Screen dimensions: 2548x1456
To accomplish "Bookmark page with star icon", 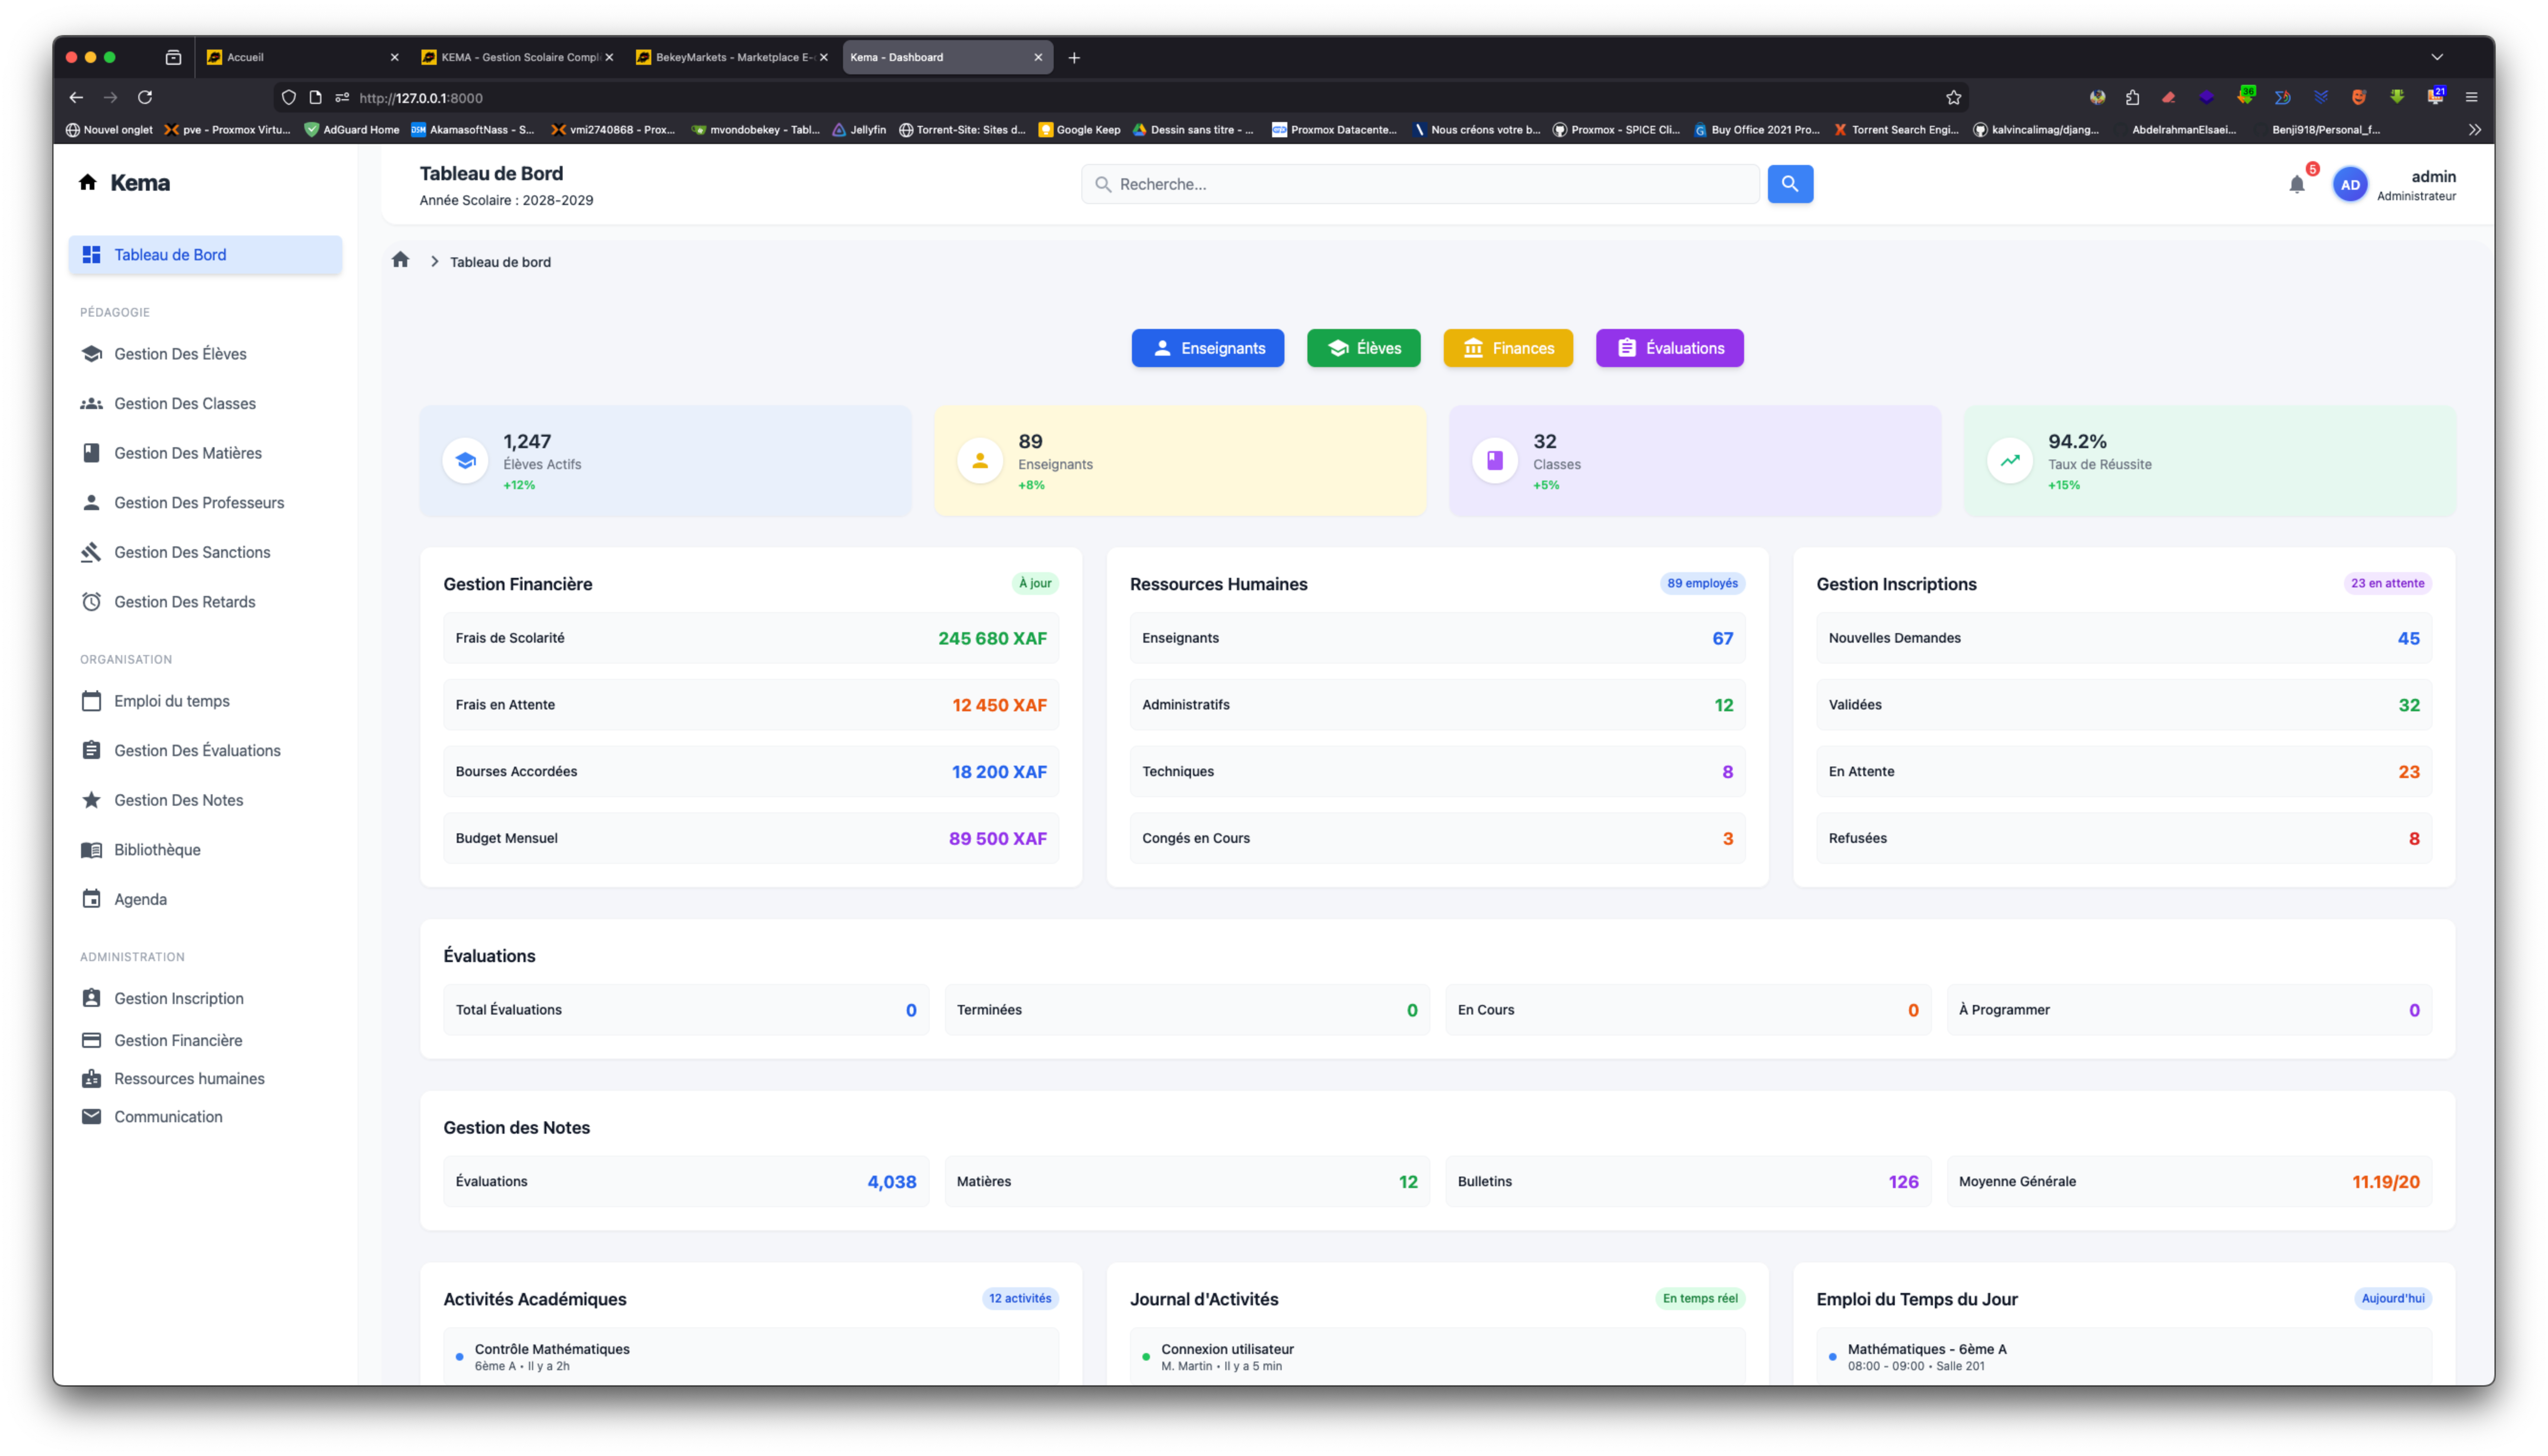I will [1953, 98].
